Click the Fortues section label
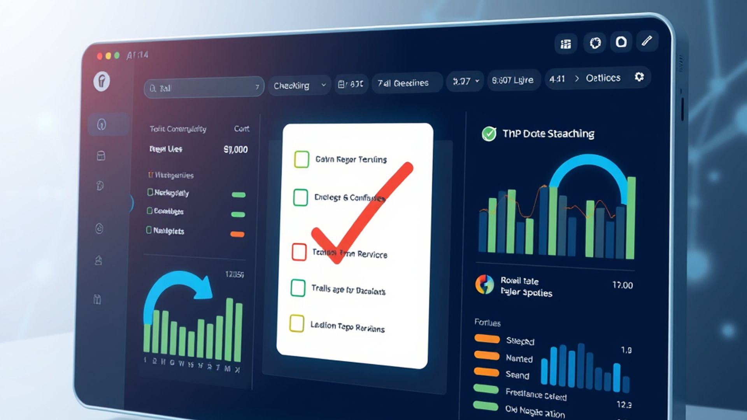 point(487,322)
